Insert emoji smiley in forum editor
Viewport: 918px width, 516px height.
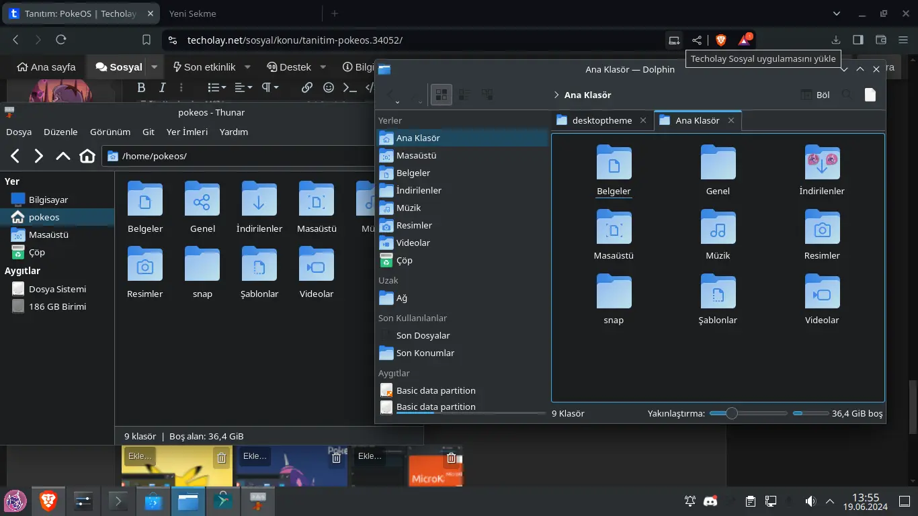point(329,87)
